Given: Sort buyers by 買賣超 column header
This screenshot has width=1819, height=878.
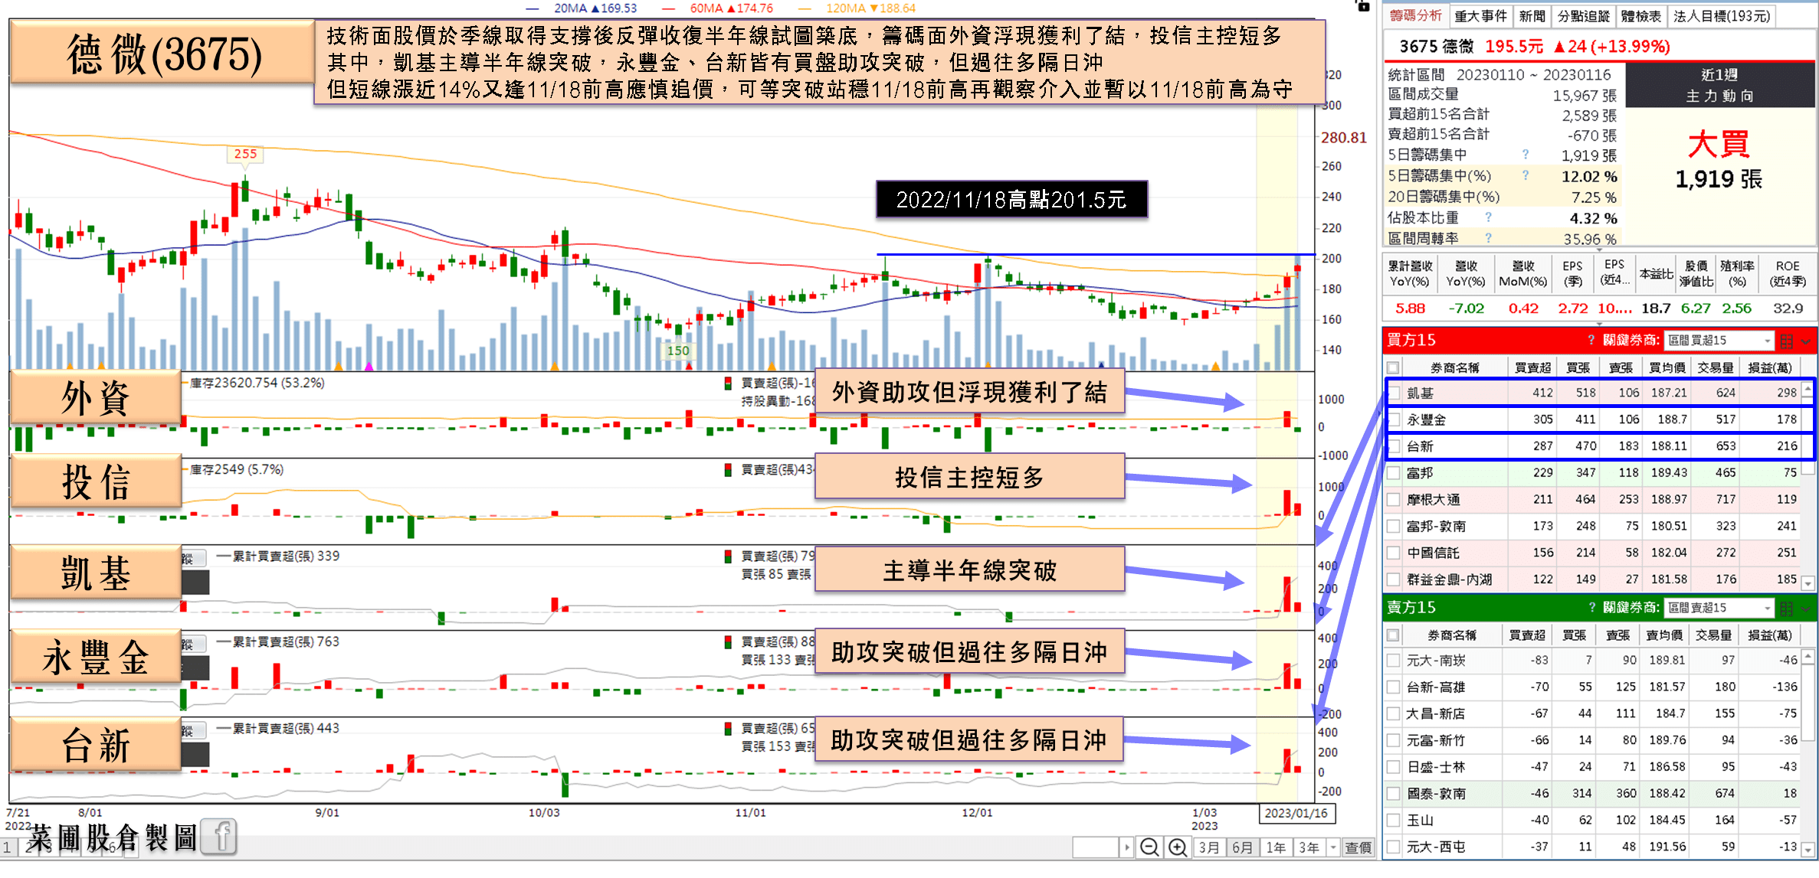Looking at the screenshot, I should tap(1532, 367).
